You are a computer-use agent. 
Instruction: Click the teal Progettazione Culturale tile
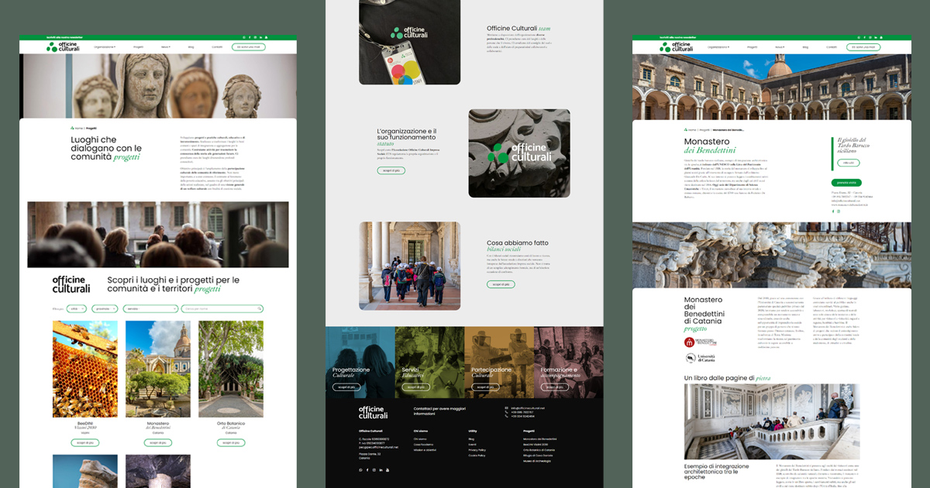pos(360,362)
